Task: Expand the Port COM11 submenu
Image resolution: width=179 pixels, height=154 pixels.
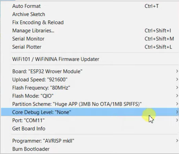Action: click(90, 120)
